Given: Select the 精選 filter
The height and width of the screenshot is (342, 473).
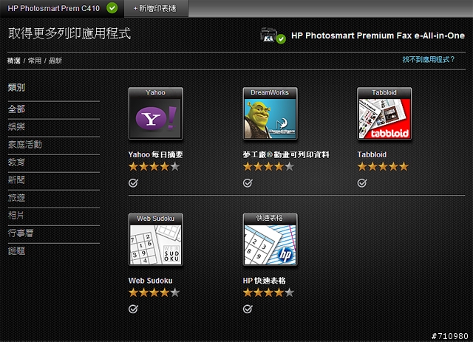Looking at the screenshot, I should pyautogui.click(x=14, y=61).
